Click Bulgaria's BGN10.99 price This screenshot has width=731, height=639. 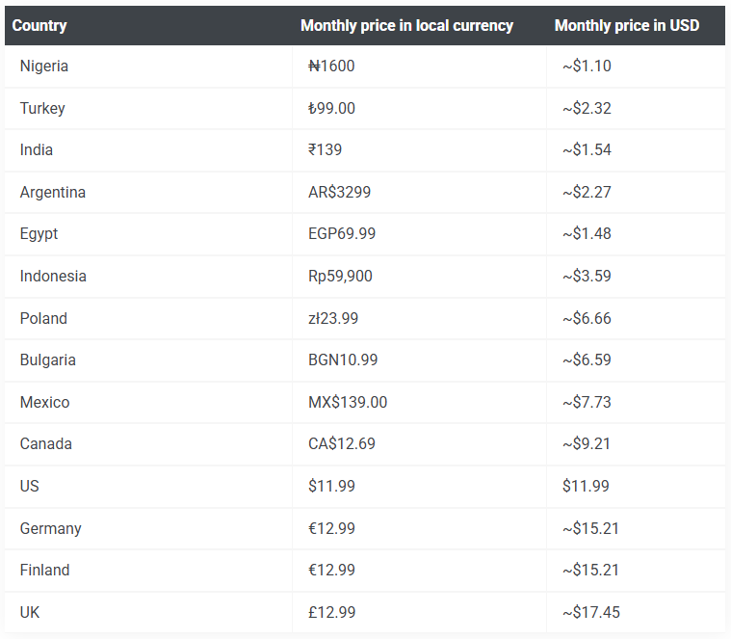tap(343, 359)
